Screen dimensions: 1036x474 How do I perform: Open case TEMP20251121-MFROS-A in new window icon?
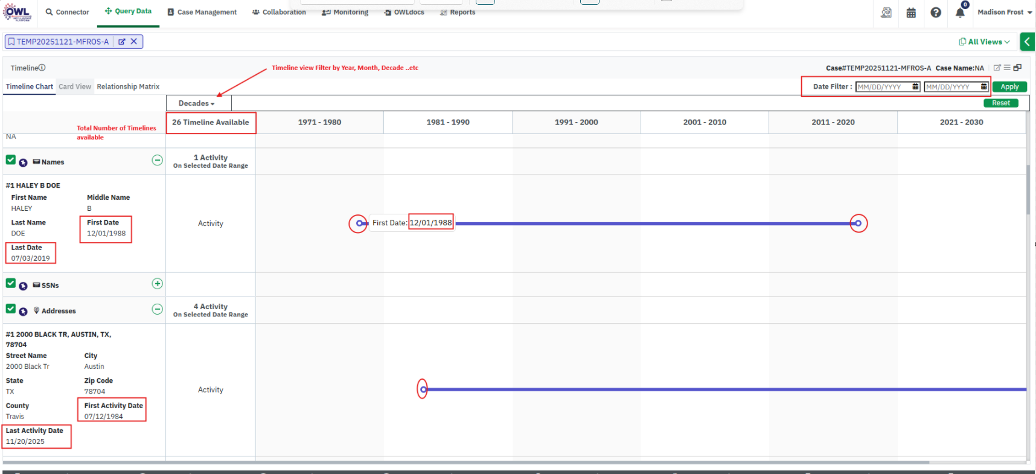pos(122,42)
